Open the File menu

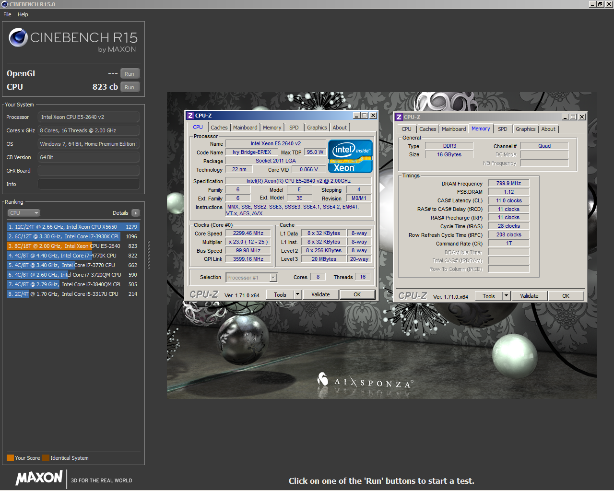click(x=7, y=14)
